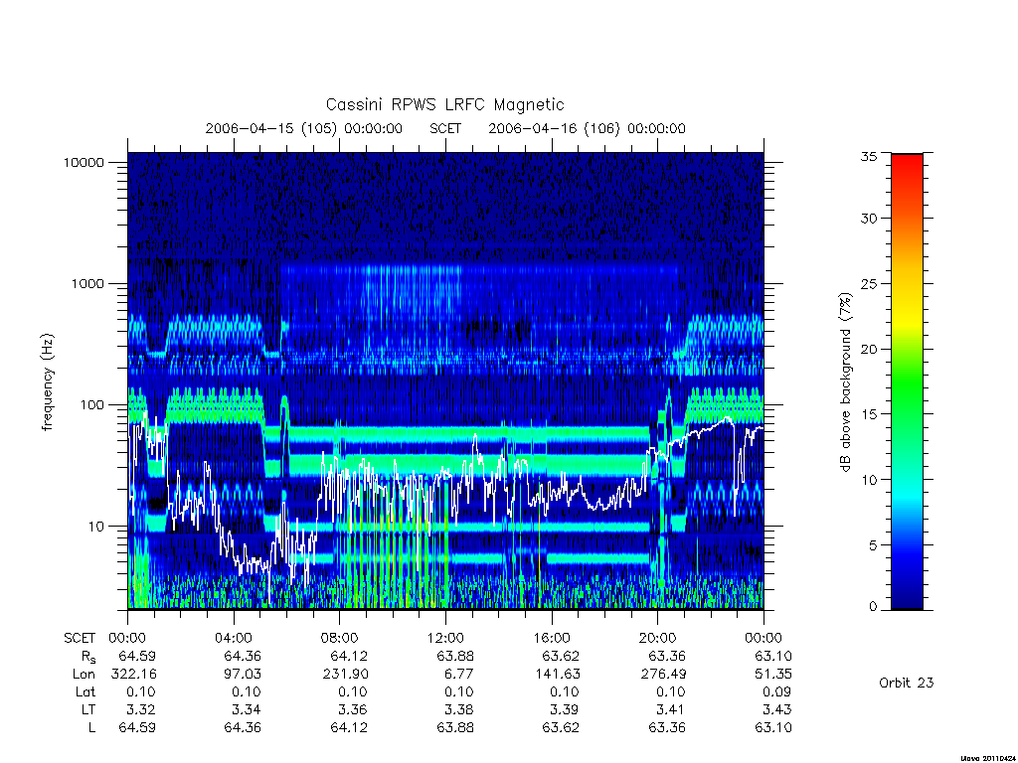Click the latitude value 0.09

click(x=777, y=691)
